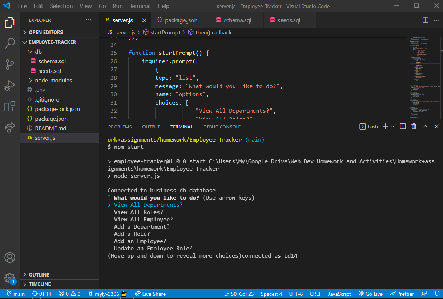Toggle the Prettier formatter status
The height and width of the screenshot is (299, 443).
pos(402,294)
